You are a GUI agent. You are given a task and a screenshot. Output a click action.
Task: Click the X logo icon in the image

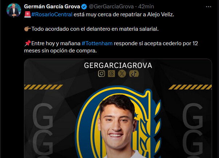pyautogui.click(x=122, y=73)
